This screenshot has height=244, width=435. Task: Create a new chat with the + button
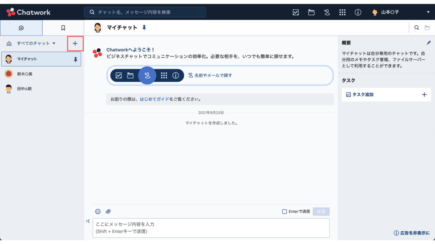[75, 43]
